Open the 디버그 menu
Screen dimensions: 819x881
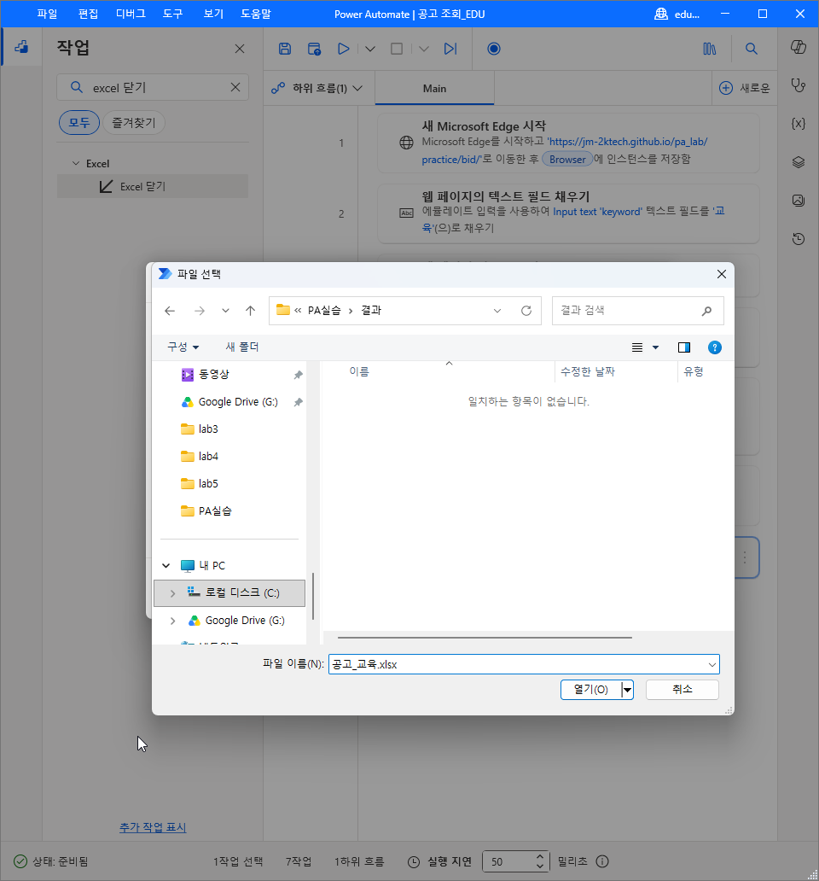coord(131,14)
